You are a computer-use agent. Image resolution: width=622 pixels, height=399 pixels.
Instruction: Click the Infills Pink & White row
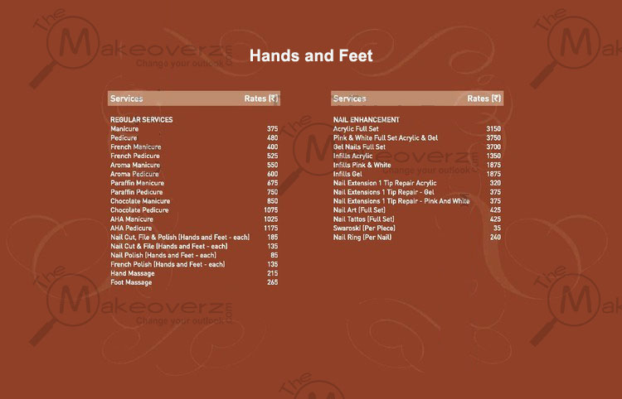[362, 166]
